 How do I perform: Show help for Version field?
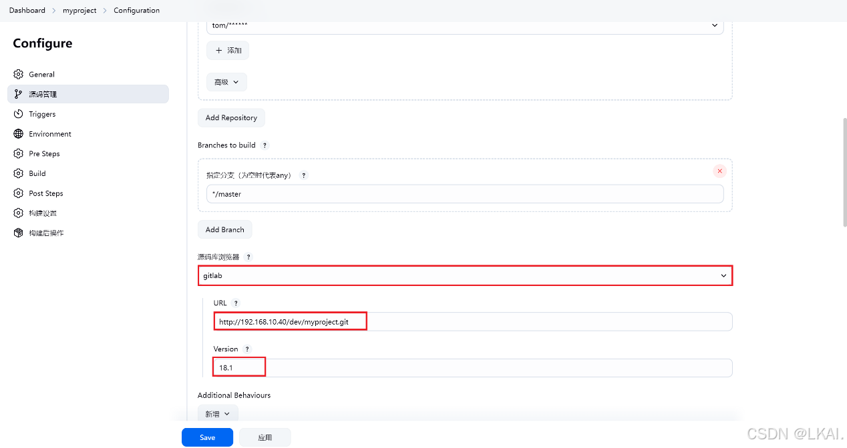pos(247,349)
